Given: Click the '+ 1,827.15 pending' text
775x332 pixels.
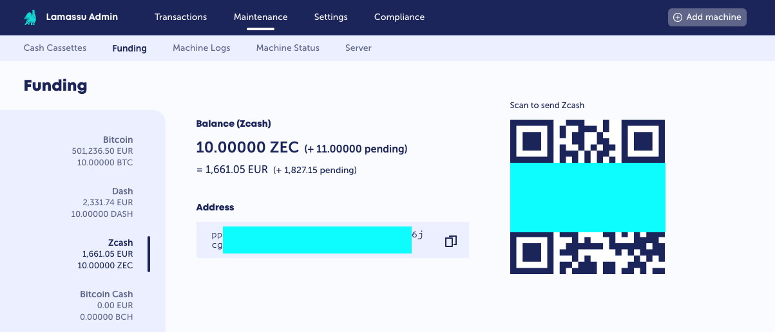Looking at the screenshot, I should tap(314, 171).
